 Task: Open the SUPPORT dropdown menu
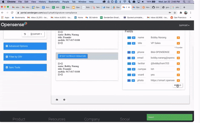coord(184,25)
